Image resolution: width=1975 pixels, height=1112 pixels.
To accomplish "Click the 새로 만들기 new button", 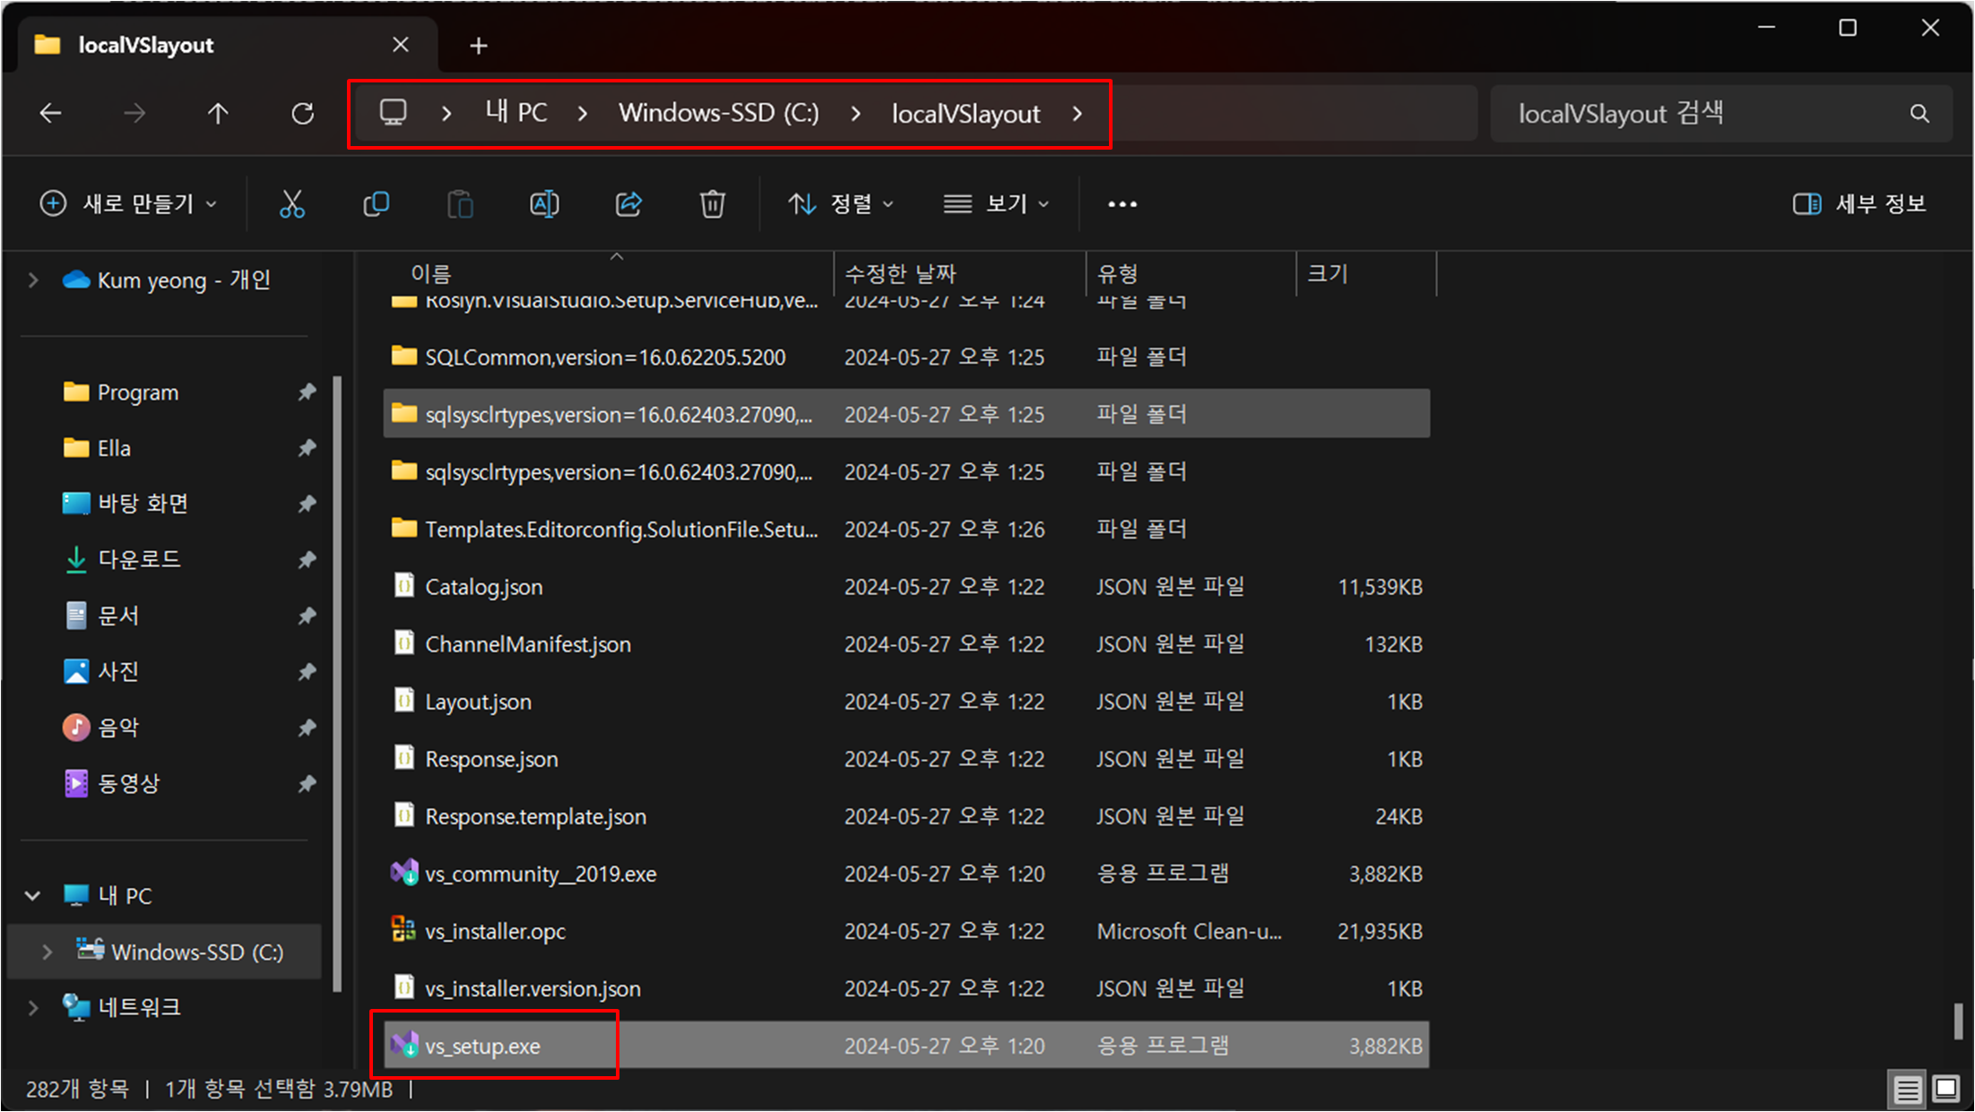I will [128, 204].
